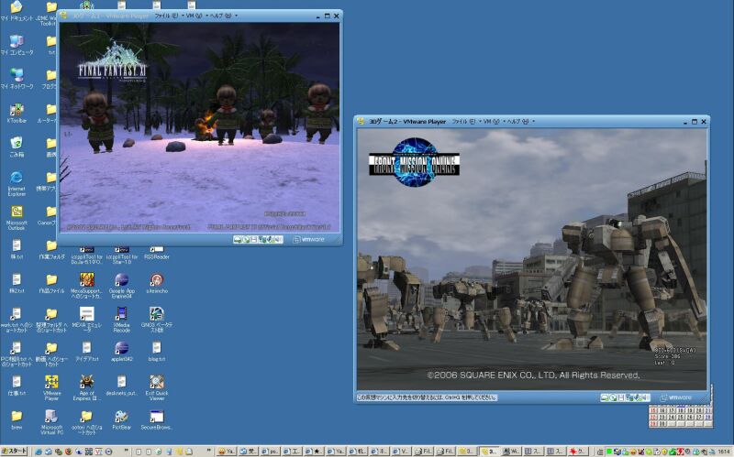Launch the Google App Engine34 shortcut
Image resolution: width=734 pixels, height=457 pixels.
[x=122, y=286]
